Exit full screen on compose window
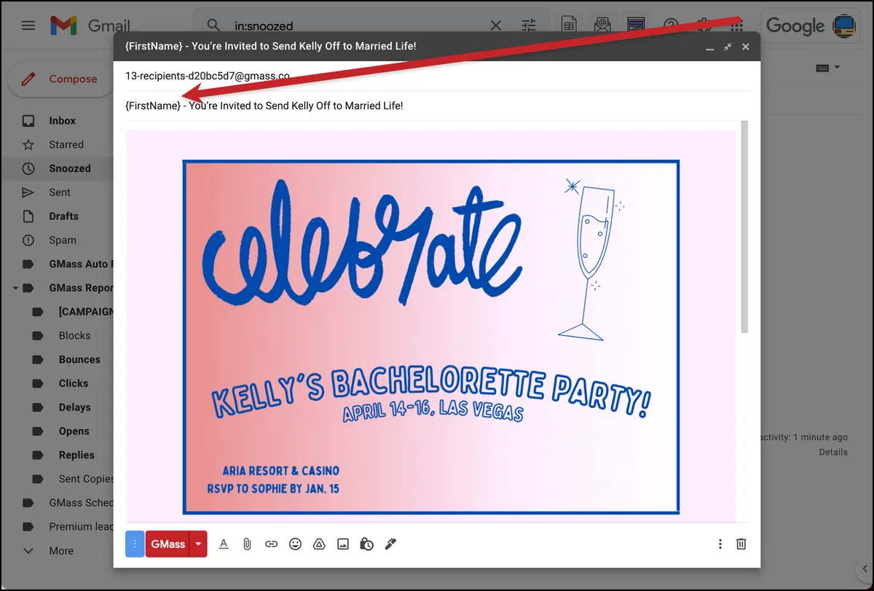 [728, 47]
